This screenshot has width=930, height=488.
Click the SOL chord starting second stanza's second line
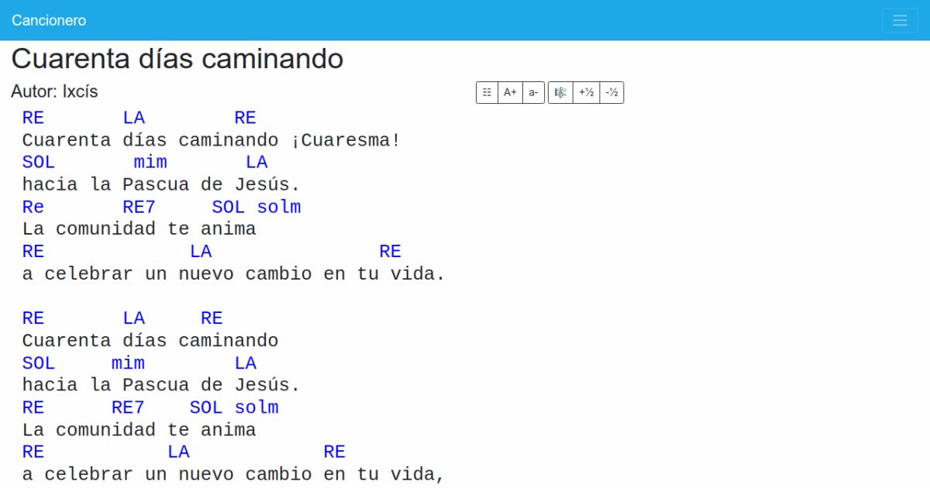[39, 363]
